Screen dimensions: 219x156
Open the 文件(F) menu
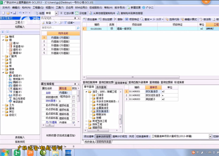tap(6, 8)
